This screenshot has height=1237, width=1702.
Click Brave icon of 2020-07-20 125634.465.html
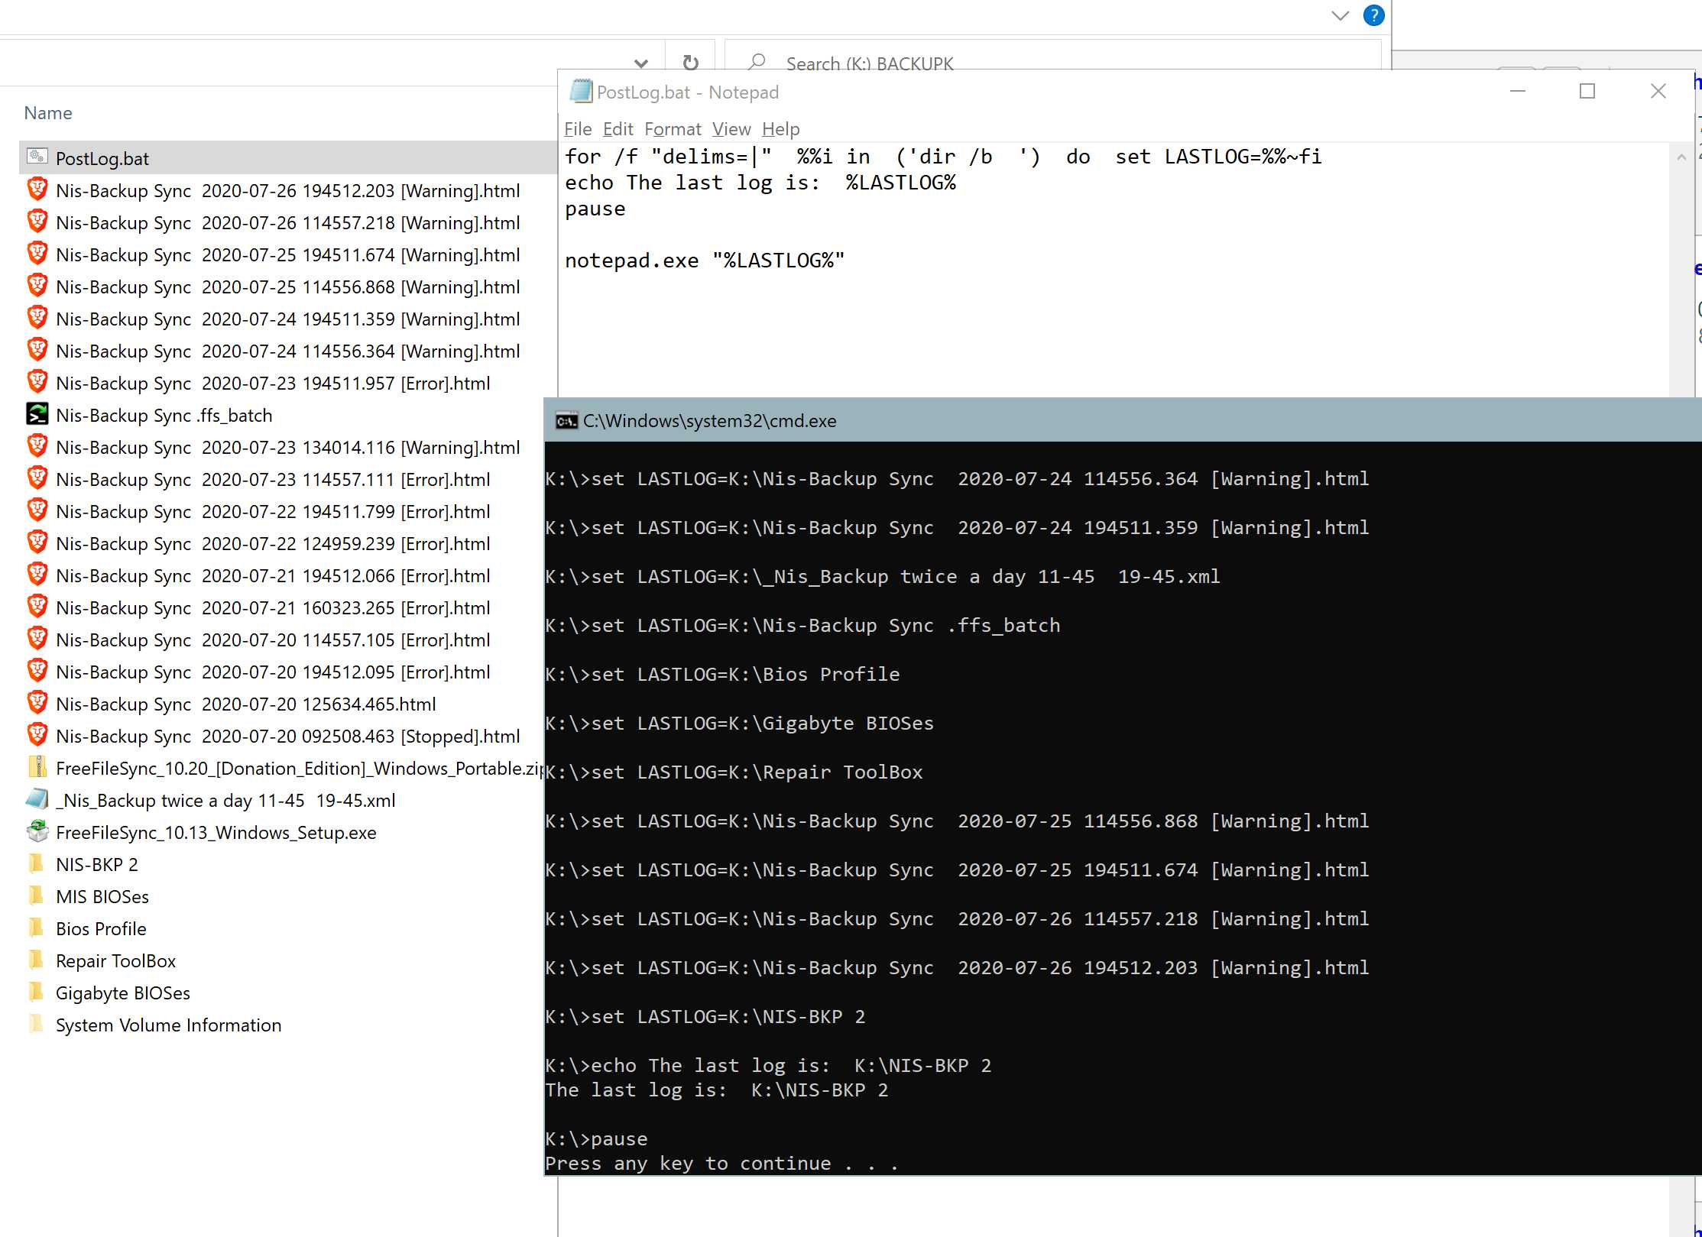pos(37,703)
